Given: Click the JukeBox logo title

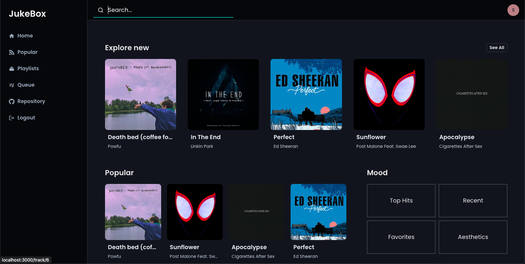Looking at the screenshot, I should [x=27, y=14].
